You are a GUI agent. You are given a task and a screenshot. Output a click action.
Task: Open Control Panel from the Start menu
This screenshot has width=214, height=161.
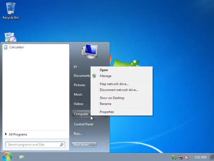(83, 124)
